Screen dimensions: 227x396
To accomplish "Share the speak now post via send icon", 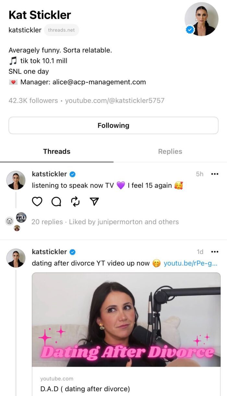I will [93, 201].
